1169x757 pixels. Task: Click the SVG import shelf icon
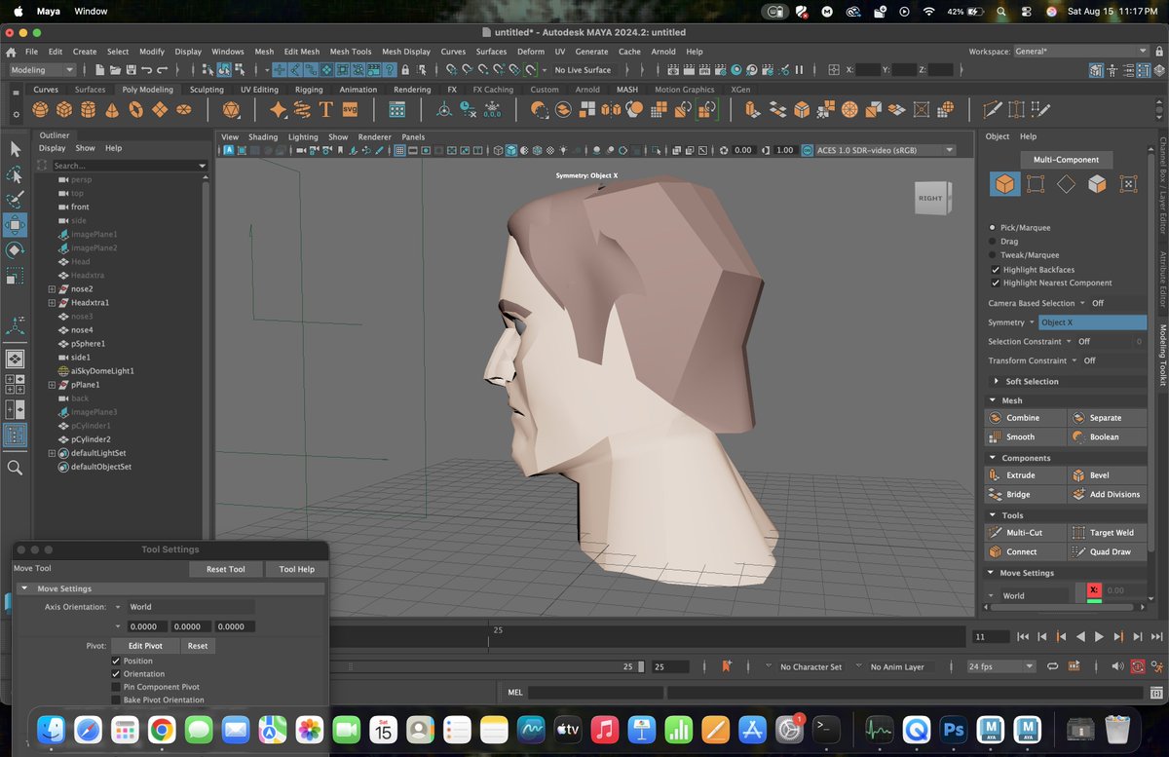[350, 109]
